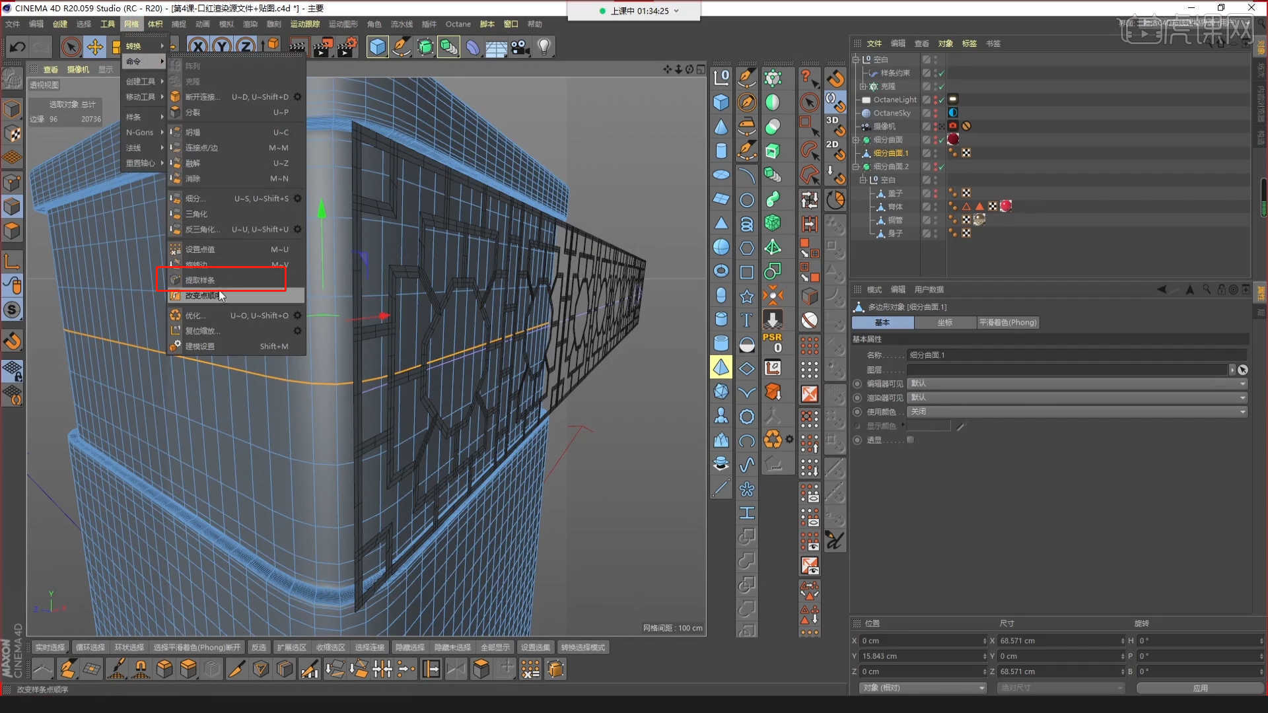1268x713 pixels.
Task: Toggle the 透显 checkbox
Action: click(910, 440)
